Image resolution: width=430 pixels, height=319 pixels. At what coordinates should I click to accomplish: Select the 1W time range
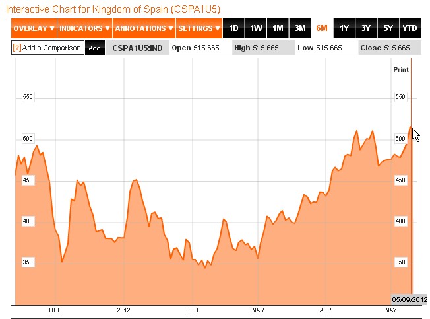256,28
